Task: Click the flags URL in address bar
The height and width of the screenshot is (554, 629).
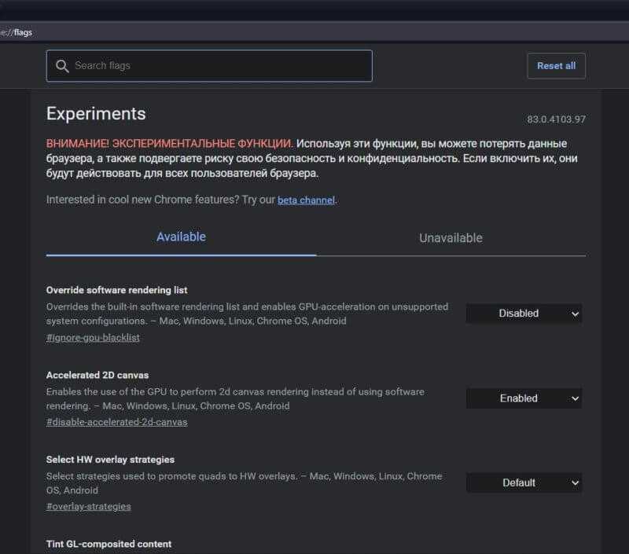Action: coord(17,32)
